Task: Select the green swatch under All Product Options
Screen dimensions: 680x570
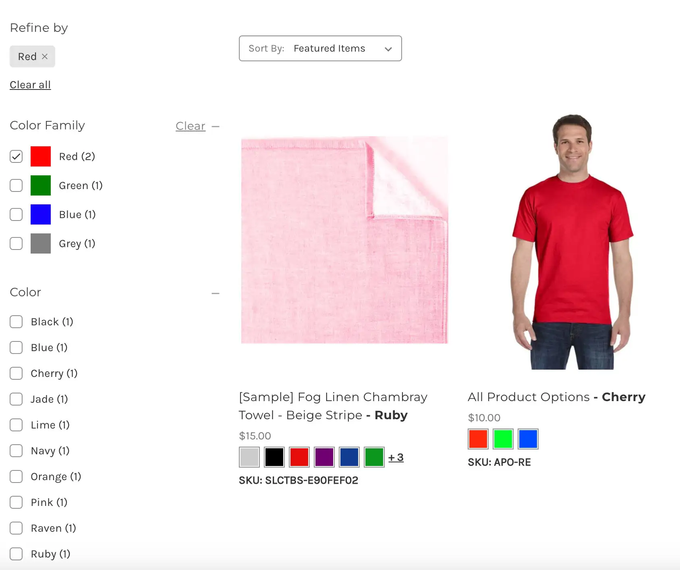Action: coord(503,439)
